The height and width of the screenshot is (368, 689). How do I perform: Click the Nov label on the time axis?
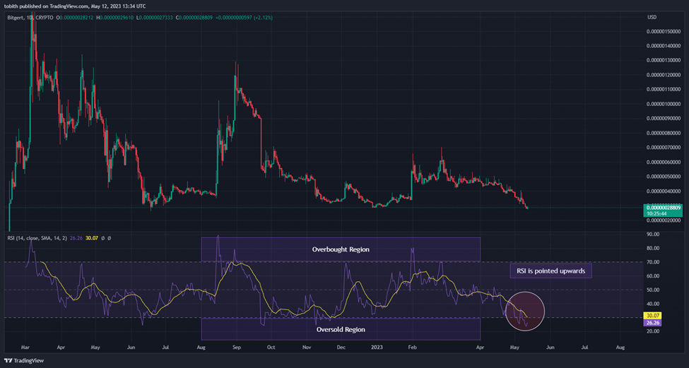pos(307,348)
